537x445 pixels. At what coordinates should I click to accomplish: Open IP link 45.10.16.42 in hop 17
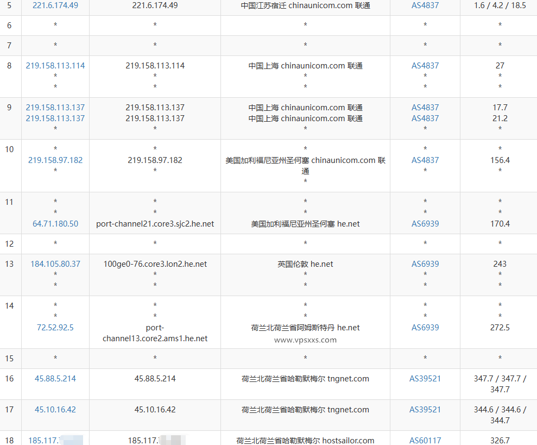55,409
